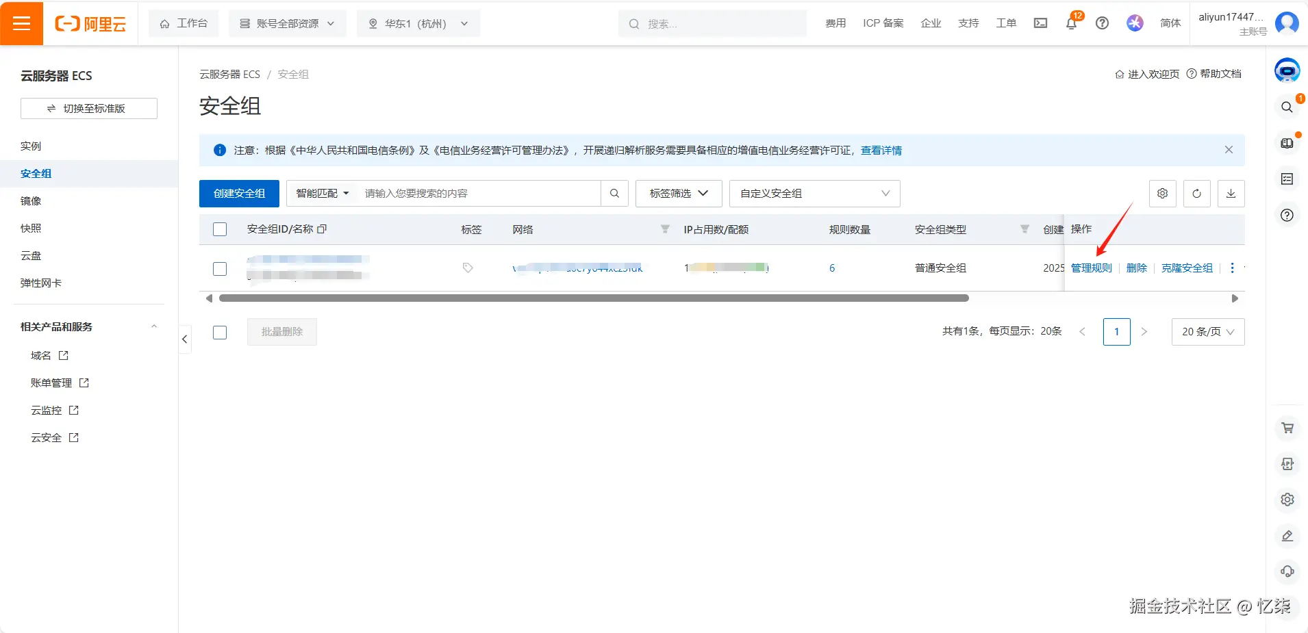The height and width of the screenshot is (633, 1308).
Task: Open the user avatar account menu
Action: pos(1287,23)
